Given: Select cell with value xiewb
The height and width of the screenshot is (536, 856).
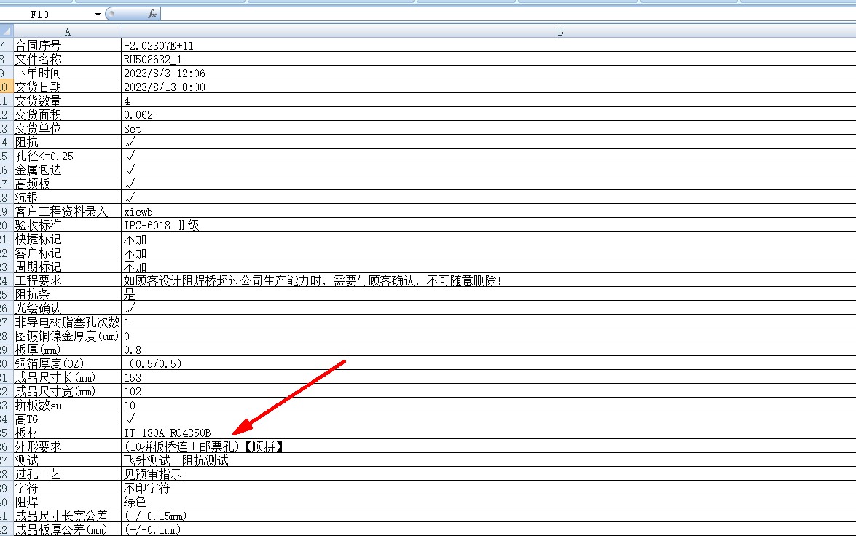Looking at the screenshot, I should 489,211.
